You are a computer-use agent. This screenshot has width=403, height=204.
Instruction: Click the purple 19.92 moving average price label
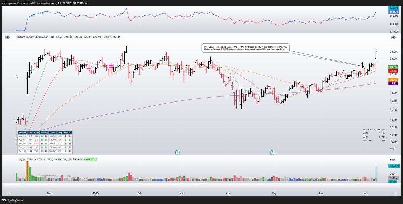pos(393,84)
